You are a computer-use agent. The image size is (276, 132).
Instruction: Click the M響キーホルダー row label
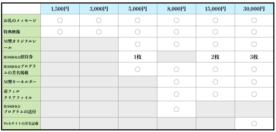(20, 82)
